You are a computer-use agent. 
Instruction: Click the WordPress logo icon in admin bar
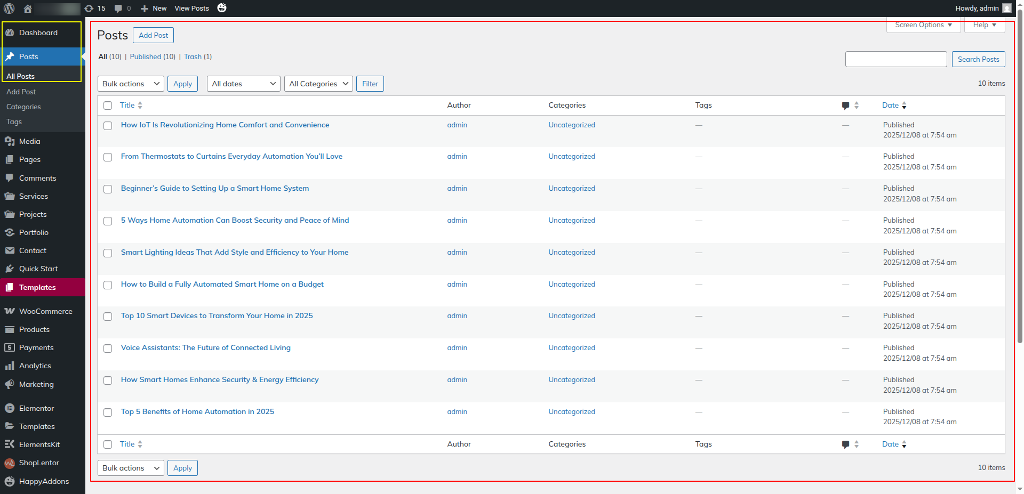pos(9,9)
